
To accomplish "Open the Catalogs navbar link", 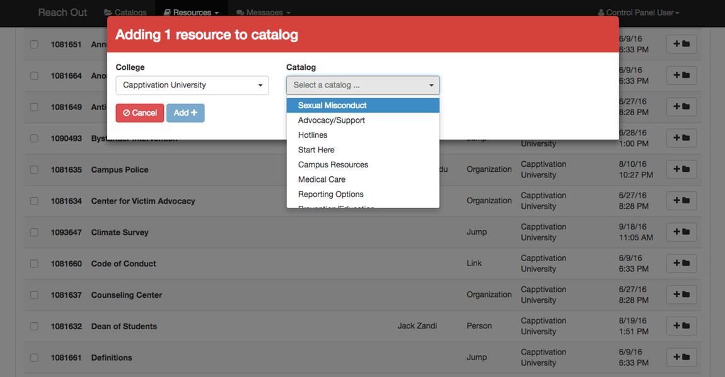I will pyautogui.click(x=125, y=13).
